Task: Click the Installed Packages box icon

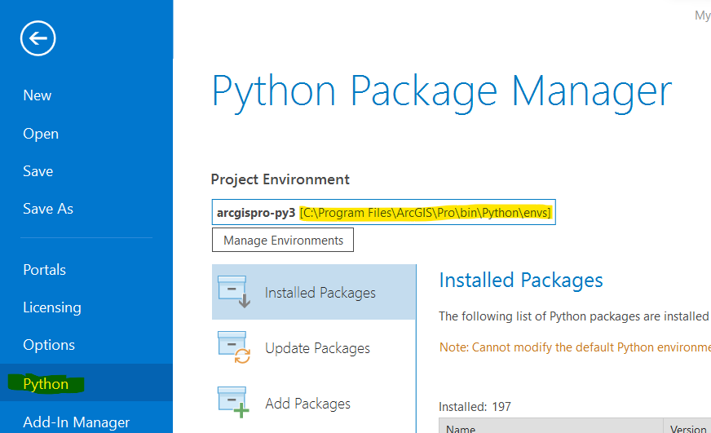Action: coord(234,292)
